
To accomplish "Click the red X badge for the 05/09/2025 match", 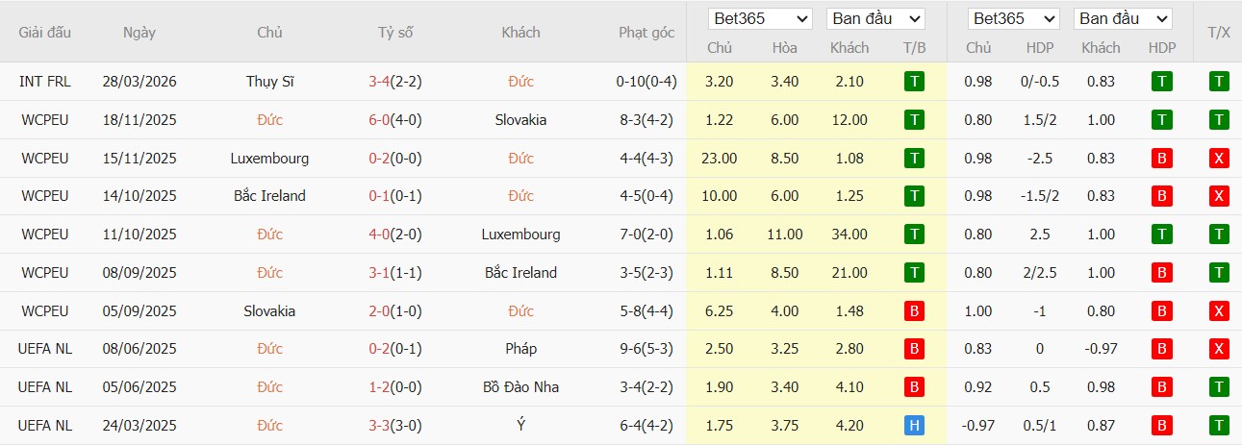I will (x=1219, y=311).
